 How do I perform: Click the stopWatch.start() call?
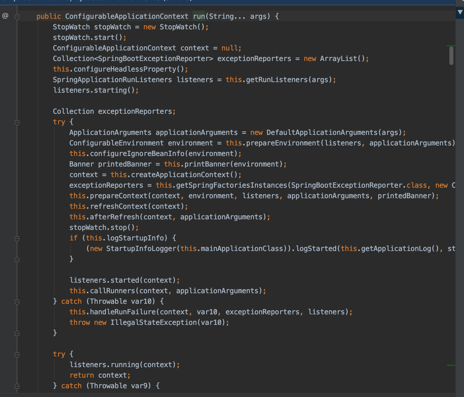tap(89, 38)
